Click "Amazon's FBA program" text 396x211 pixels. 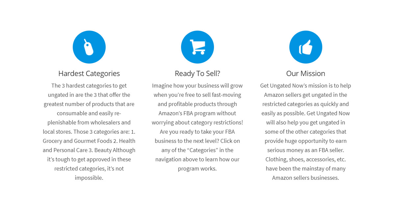(x=192, y=113)
